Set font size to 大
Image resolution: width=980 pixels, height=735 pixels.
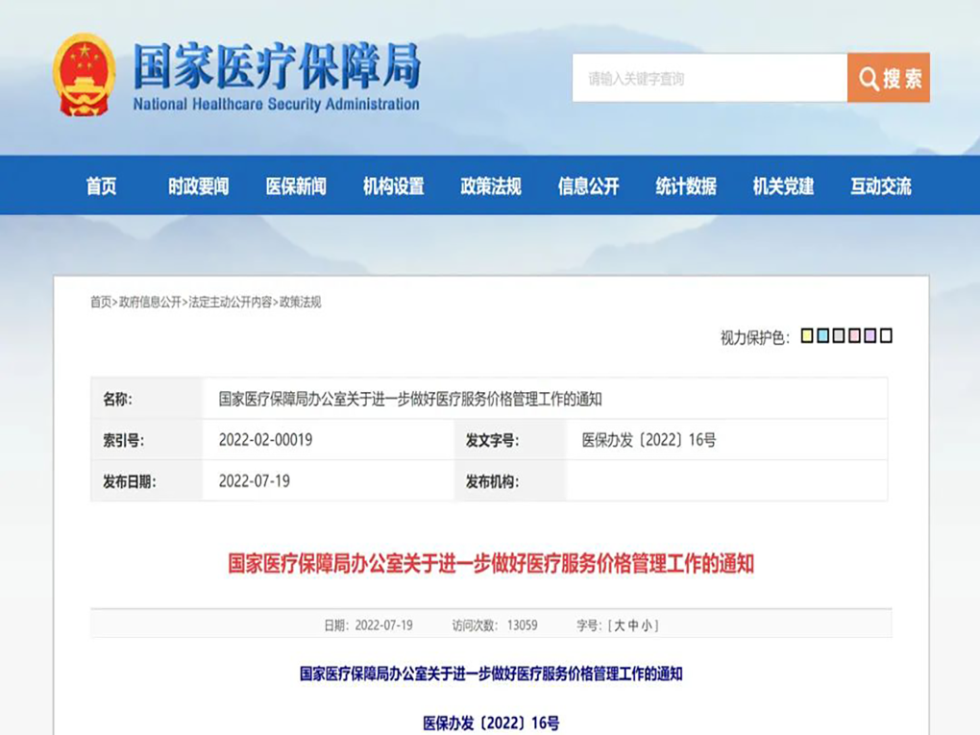[620, 625]
